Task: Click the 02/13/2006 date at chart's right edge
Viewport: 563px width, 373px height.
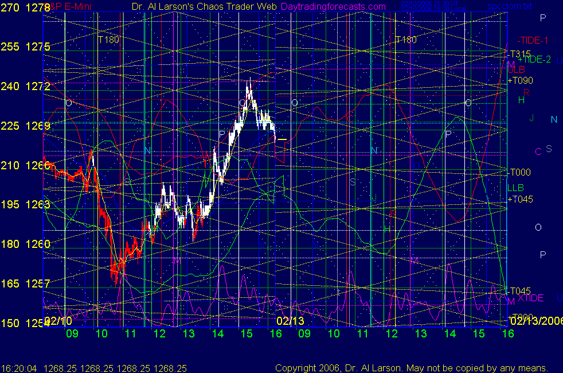Action: 535,321
